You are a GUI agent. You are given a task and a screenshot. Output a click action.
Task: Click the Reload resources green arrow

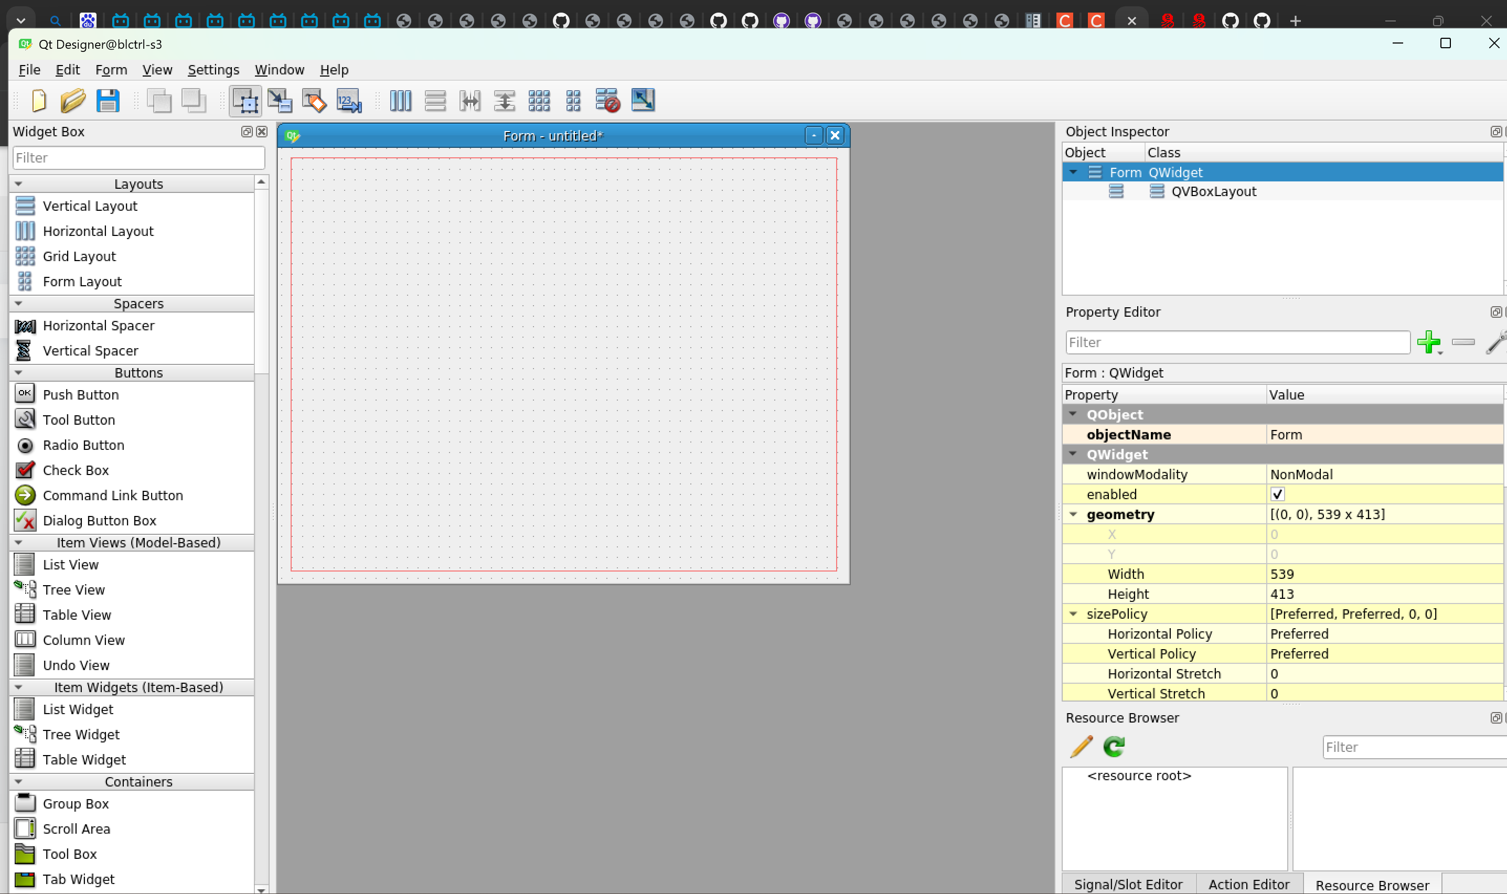coord(1114,747)
